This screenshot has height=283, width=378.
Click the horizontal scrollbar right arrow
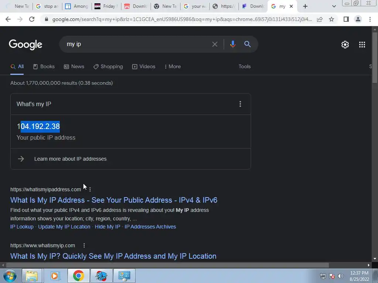[x=369, y=265]
